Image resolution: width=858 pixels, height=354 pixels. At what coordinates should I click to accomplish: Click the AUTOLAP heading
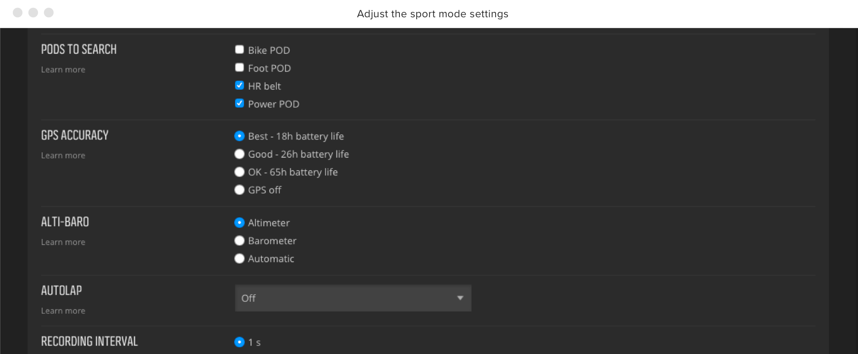(62, 290)
